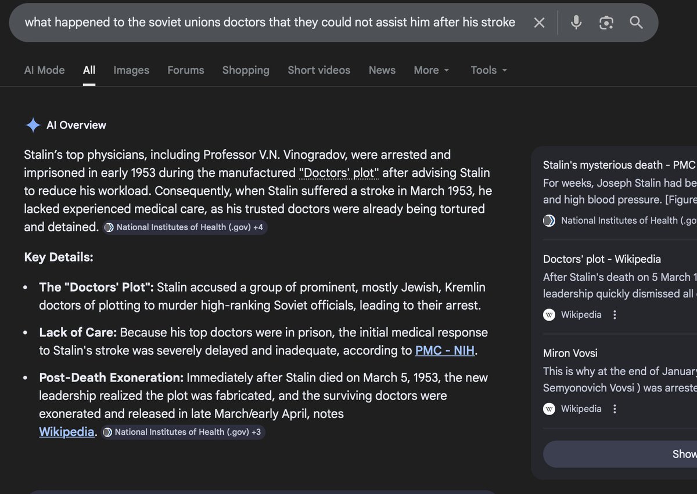This screenshot has height=494, width=697.
Task: Switch to the News tab
Action: [x=382, y=70]
